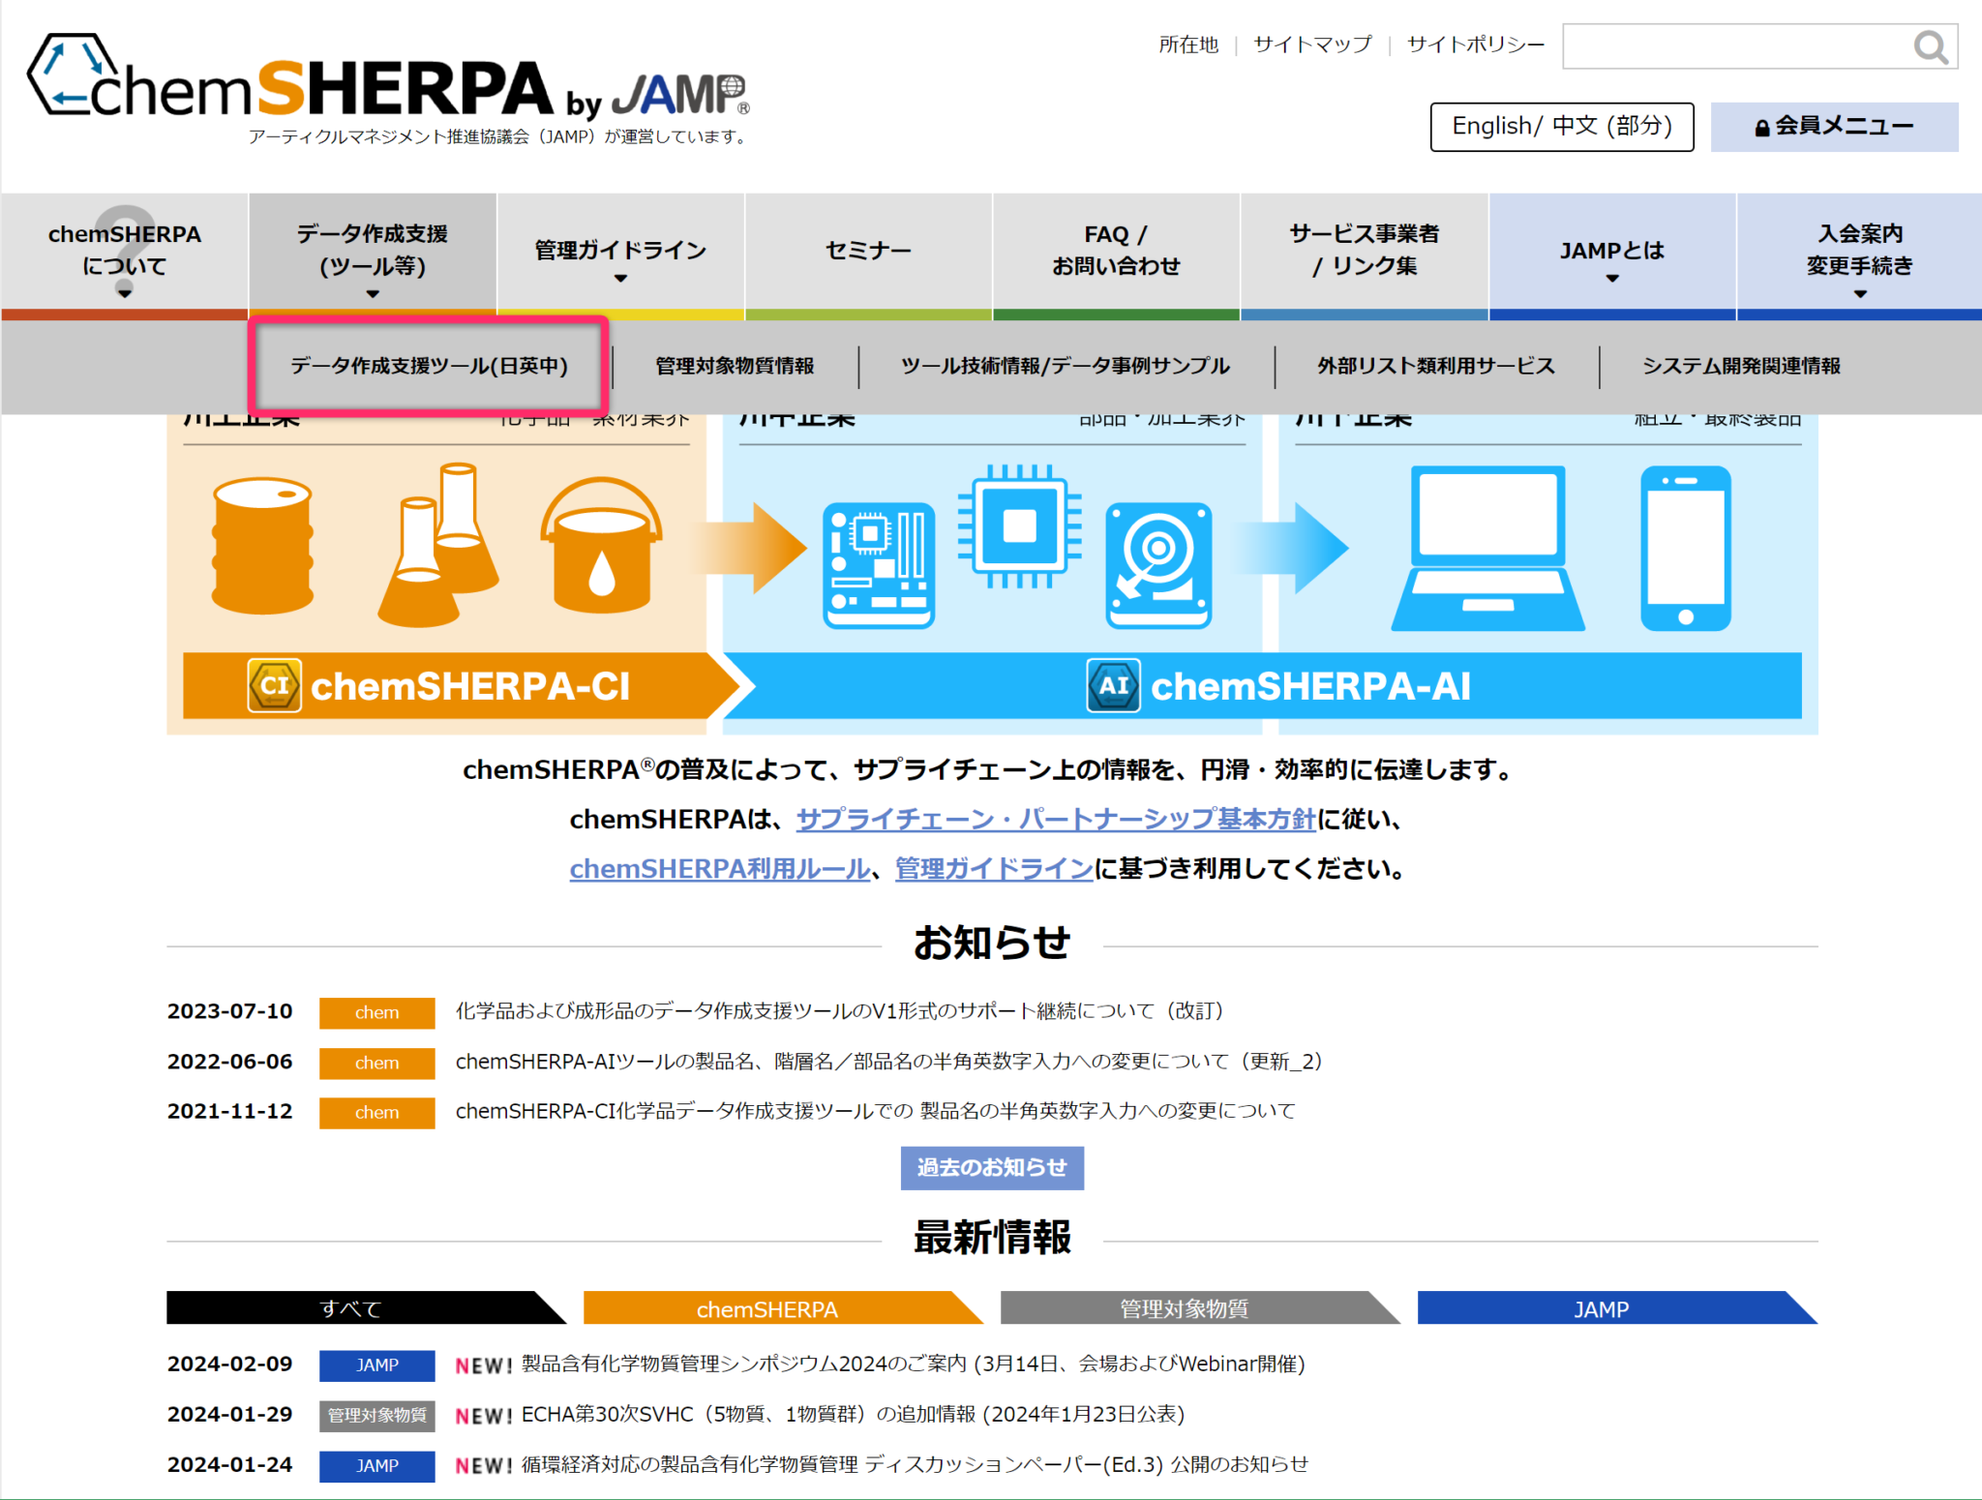Click the 管理対象物質 badge beside 2024-01-29
Screen dimensions: 1982x1500
[x=376, y=1415]
